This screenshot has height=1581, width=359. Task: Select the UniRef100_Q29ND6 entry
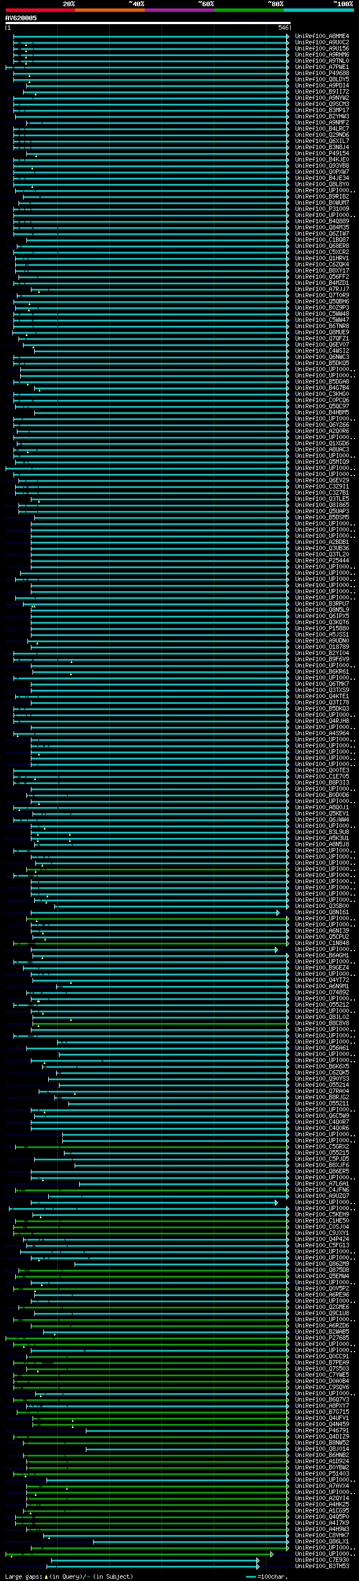pyautogui.click(x=322, y=135)
